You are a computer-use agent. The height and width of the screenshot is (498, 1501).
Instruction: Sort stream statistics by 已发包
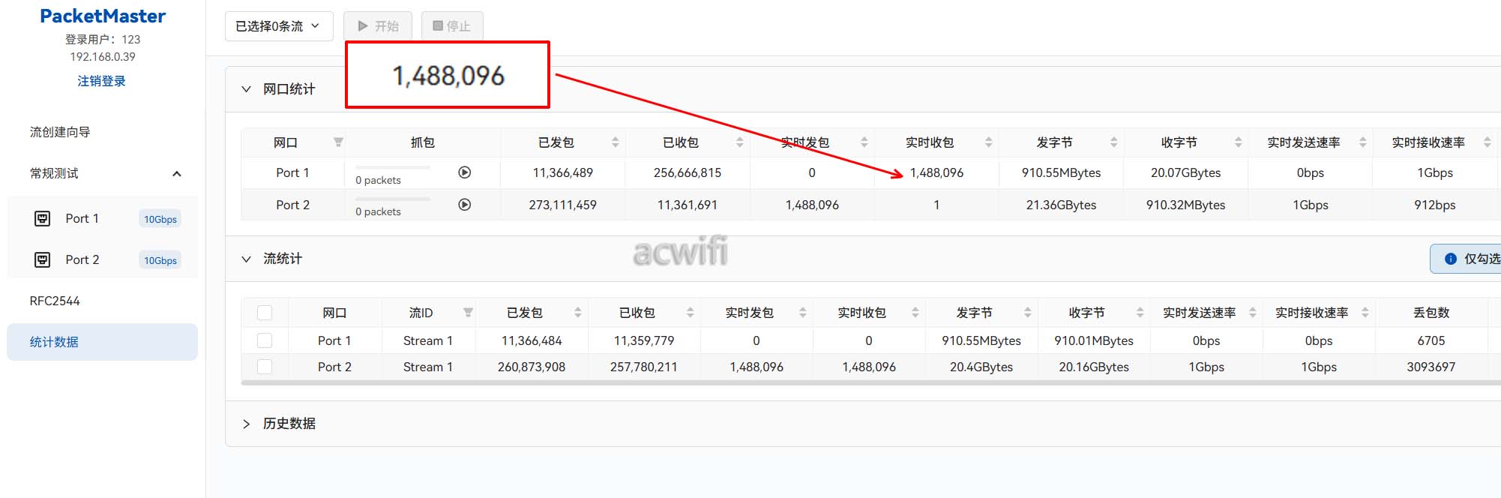pos(577,313)
